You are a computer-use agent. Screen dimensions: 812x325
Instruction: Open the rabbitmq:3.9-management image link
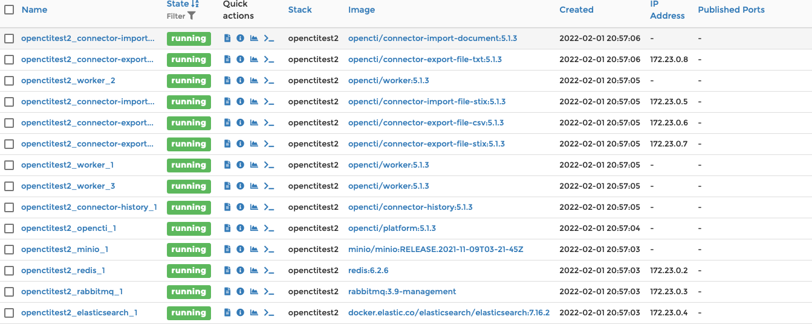(x=402, y=291)
